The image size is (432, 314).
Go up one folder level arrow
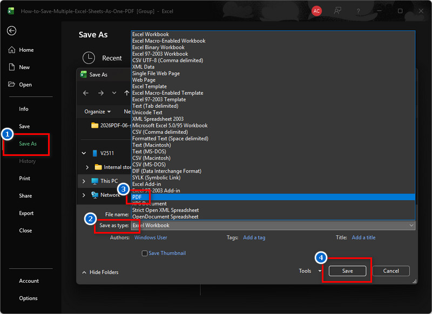pos(126,93)
